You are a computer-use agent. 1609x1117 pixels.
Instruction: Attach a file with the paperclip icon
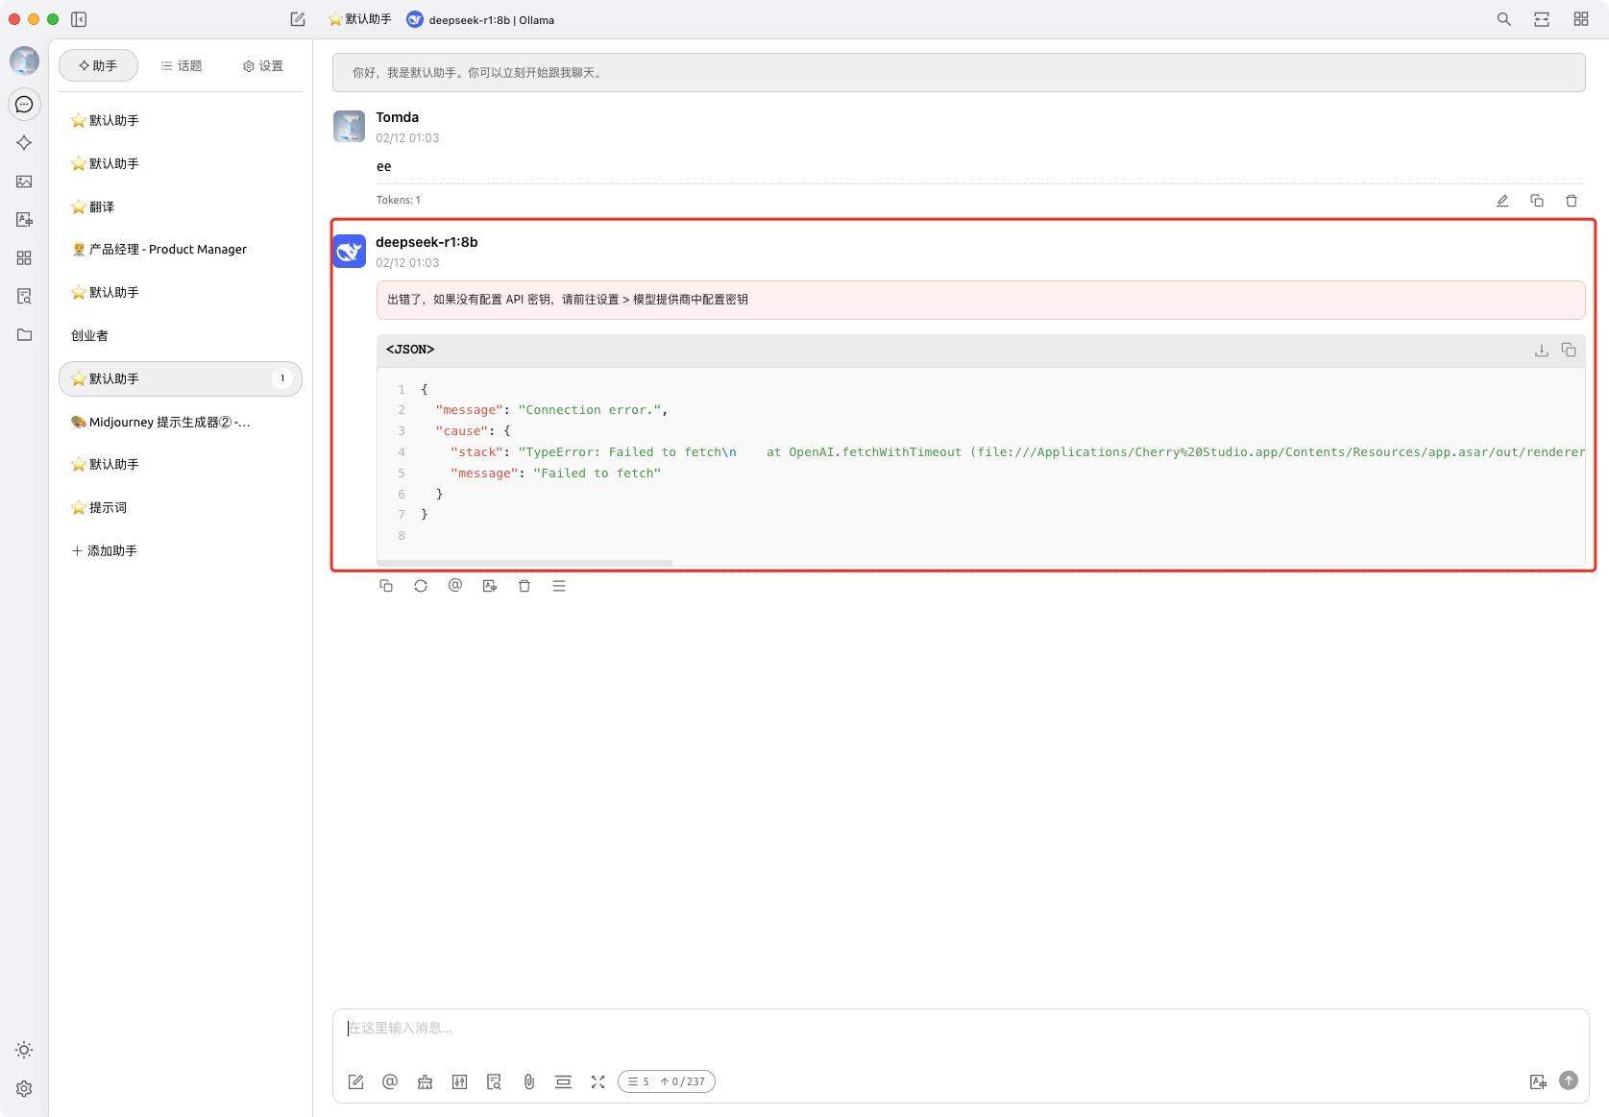(x=528, y=1081)
